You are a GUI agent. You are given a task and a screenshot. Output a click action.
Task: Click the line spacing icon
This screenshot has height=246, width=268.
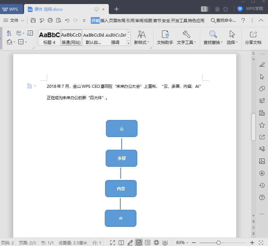click(x=19, y=33)
